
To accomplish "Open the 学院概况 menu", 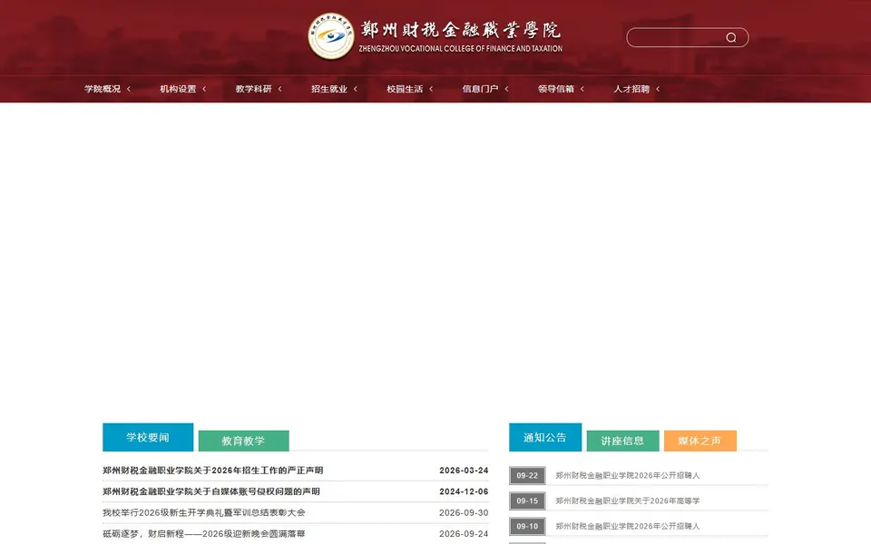I will 103,89.
